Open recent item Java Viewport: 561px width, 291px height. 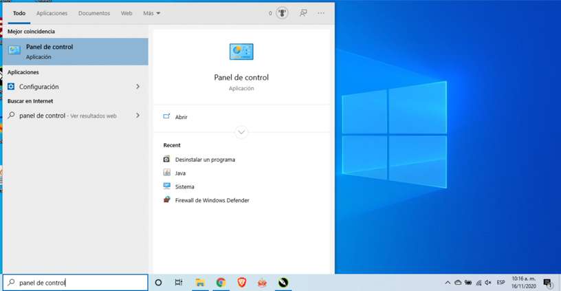[x=180, y=173]
